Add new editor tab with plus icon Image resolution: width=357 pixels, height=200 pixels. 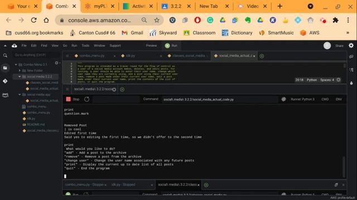(x=262, y=56)
